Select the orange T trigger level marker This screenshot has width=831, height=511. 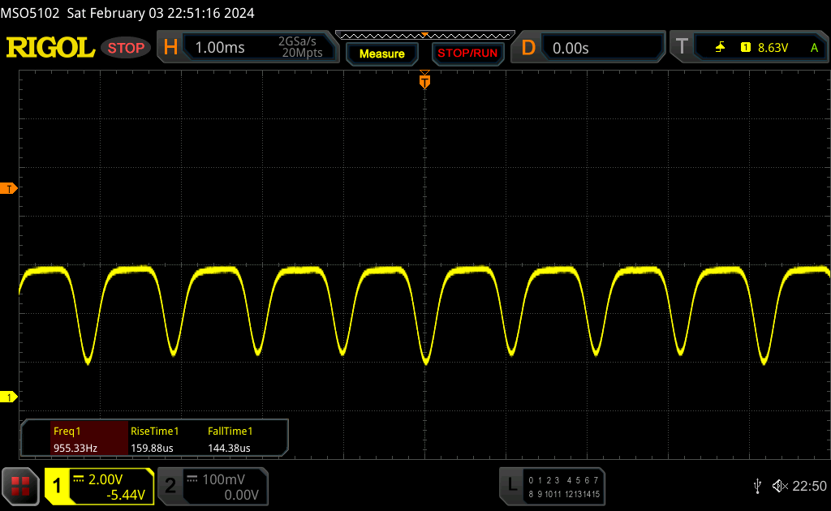tap(10, 188)
